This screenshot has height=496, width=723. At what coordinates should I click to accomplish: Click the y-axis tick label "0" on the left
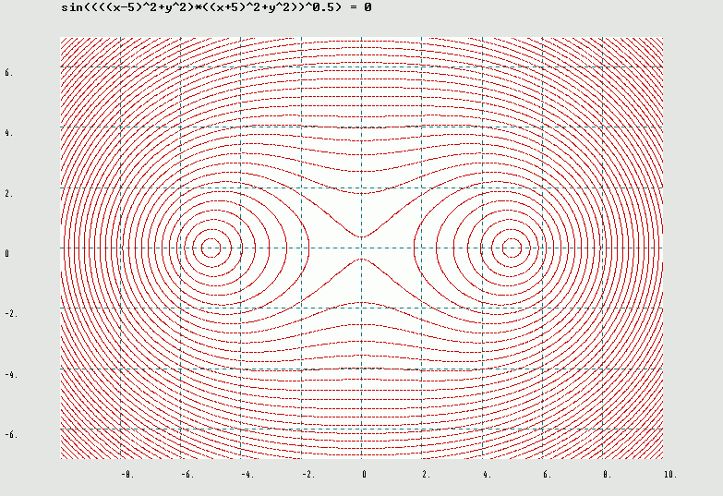coord(6,253)
